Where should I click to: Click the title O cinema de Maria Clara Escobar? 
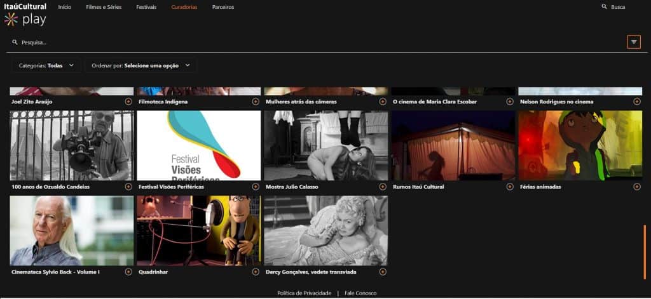point(435,102)
